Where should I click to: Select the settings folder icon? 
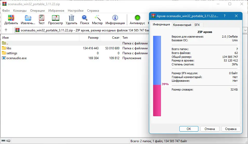[4, 53]
